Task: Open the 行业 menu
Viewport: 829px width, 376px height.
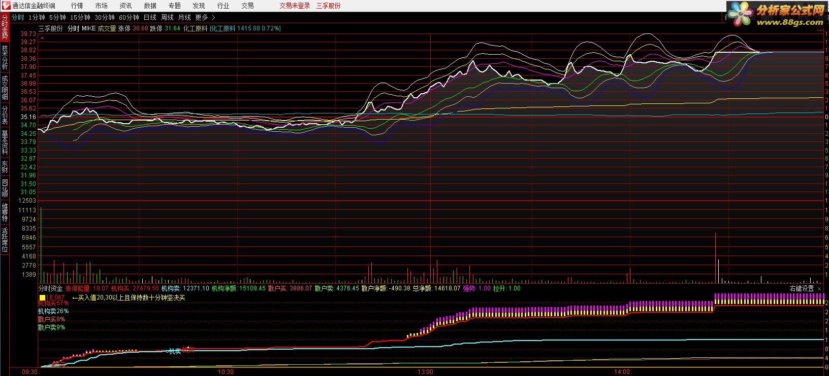Action: click(x=223, y=6)
